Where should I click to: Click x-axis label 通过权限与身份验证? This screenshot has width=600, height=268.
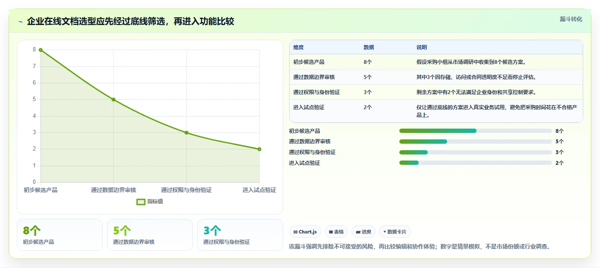[186, 190]
